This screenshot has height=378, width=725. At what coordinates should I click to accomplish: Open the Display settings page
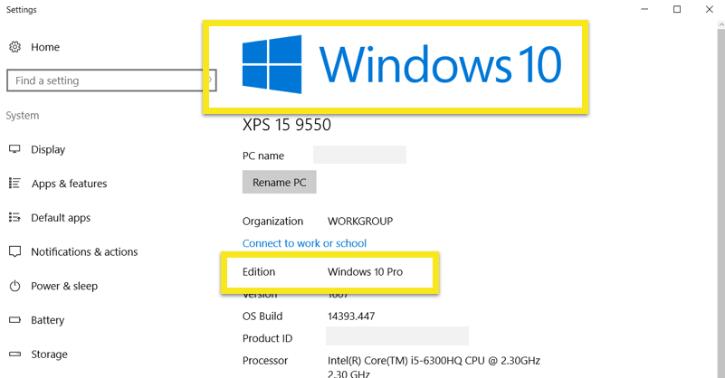click(x=48, y=149)
